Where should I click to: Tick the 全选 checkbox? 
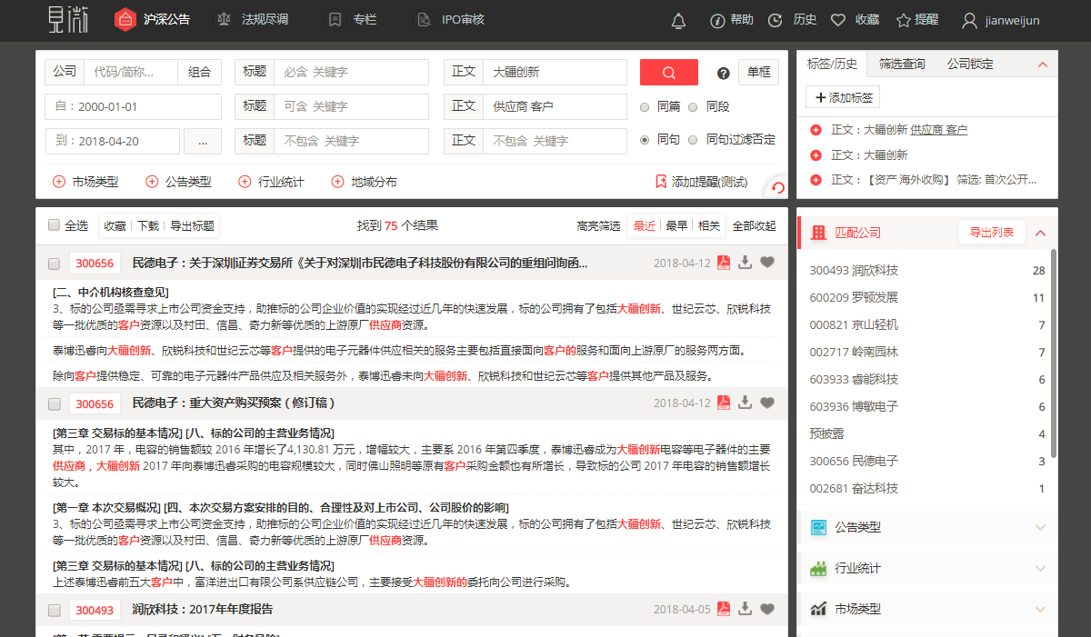[55, 225]
